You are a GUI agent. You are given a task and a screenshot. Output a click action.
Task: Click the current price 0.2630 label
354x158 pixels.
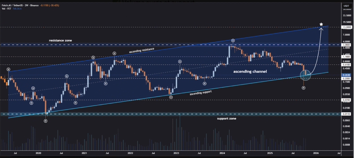345,74
